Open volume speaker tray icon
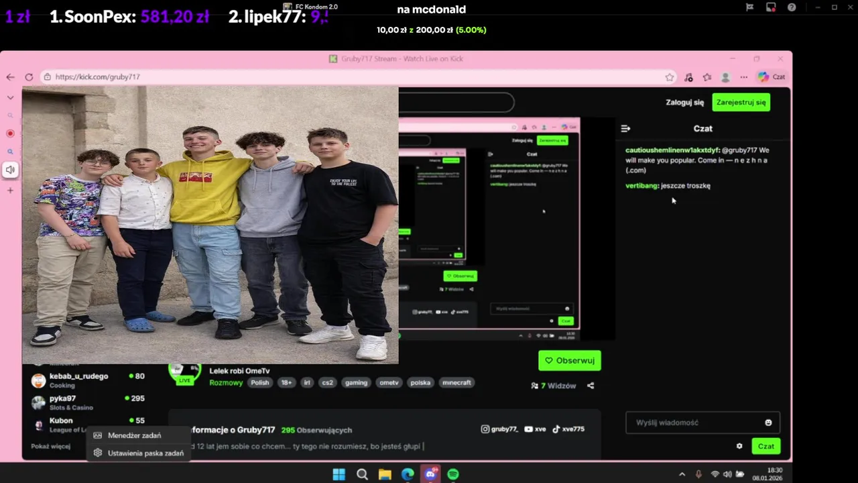 click(x=727, y=474)
